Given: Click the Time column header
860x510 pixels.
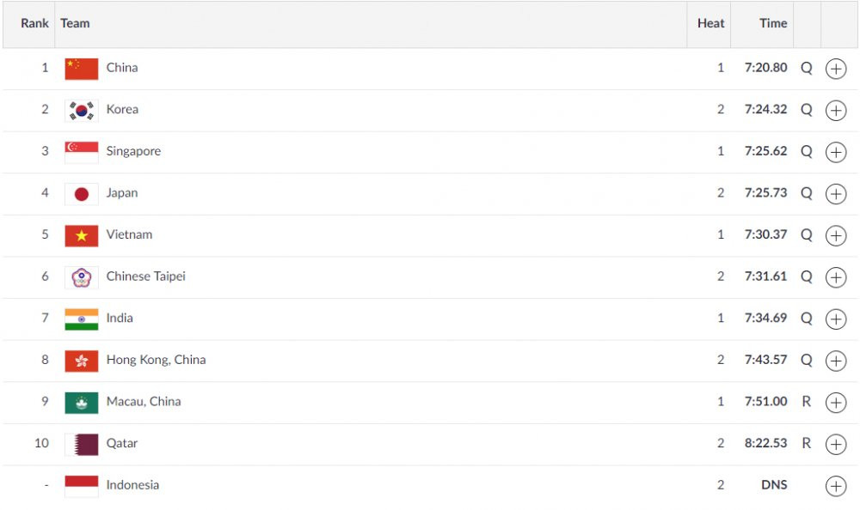Looking at the screenshot, I should [773, 23].
